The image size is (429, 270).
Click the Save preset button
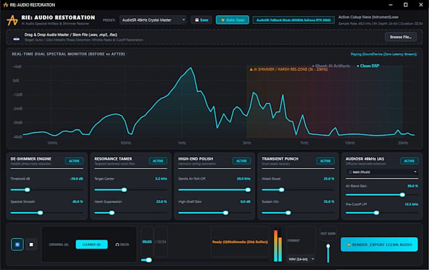[201, 20]
